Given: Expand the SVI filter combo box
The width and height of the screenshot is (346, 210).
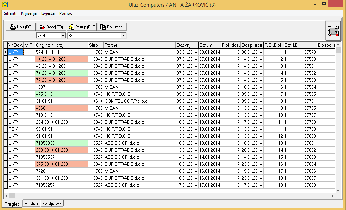Looking at the screenshot, I should 123,35.
